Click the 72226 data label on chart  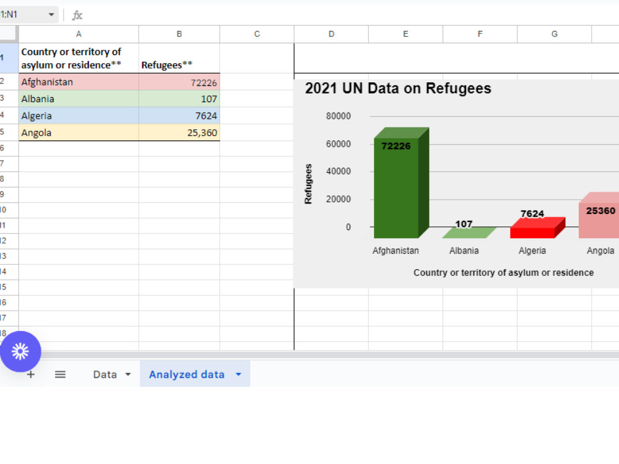(396, 146)
